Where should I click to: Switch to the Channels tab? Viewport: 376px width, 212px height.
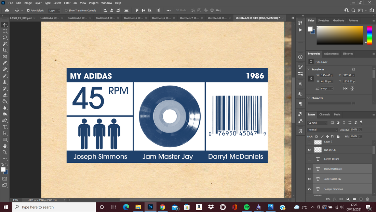324,115
